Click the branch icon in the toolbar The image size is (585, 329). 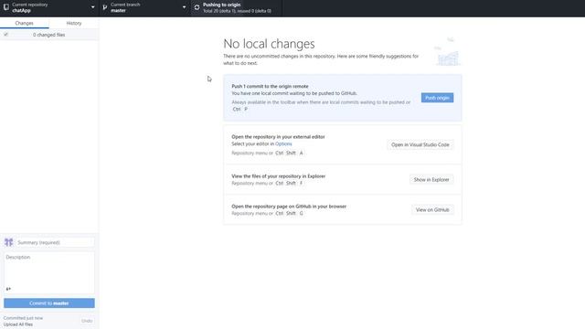pos(105,7)
